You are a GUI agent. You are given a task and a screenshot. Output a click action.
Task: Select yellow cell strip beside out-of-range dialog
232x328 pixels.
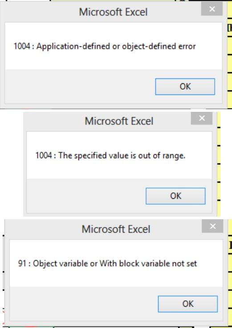(x=219, y=164)
